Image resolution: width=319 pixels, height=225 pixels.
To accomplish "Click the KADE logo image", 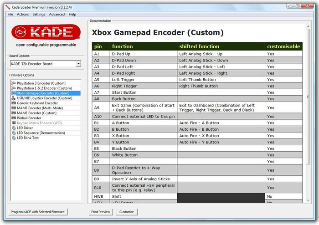I will (x=46, y=32).
